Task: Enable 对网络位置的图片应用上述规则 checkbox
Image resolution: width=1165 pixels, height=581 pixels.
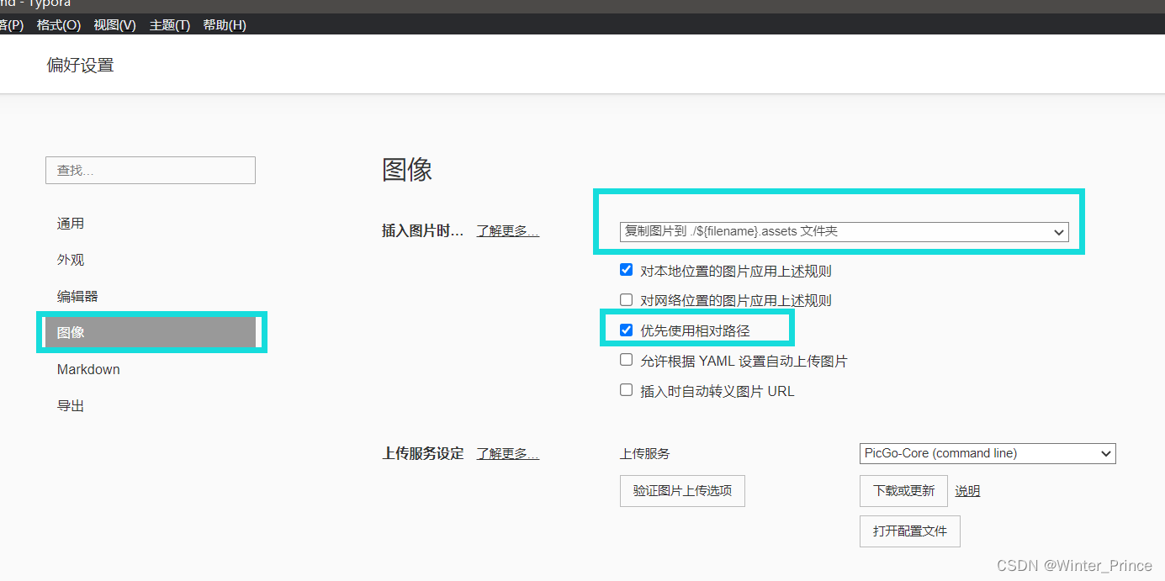Action: [626, 299]
